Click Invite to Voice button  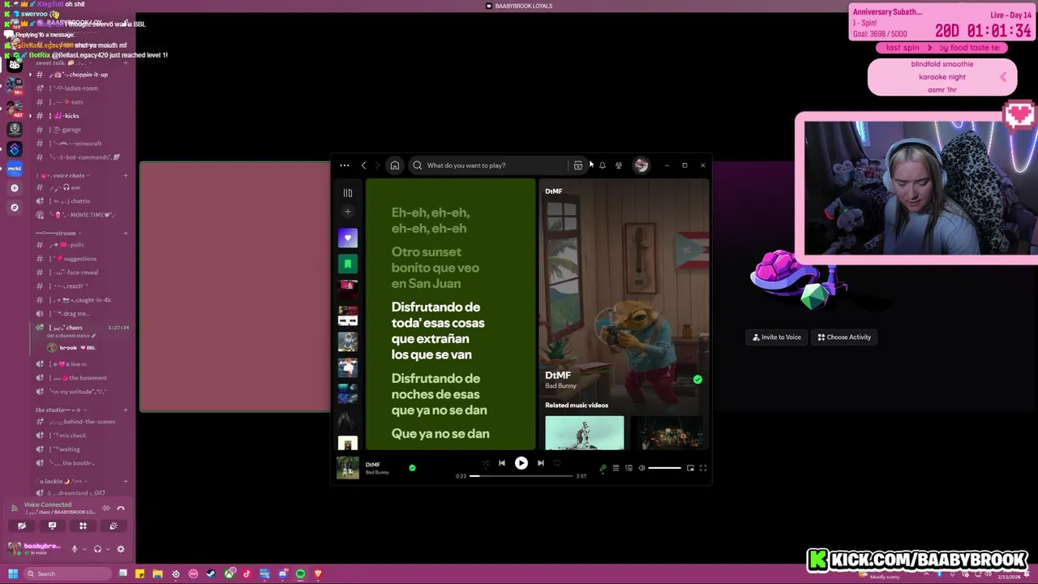[x=777, y=337]
